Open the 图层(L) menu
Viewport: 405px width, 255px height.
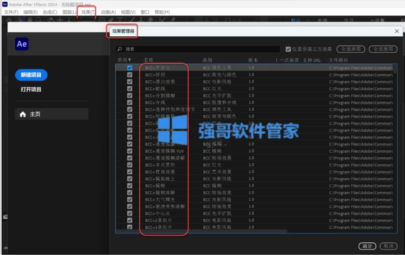coord(69,12)
